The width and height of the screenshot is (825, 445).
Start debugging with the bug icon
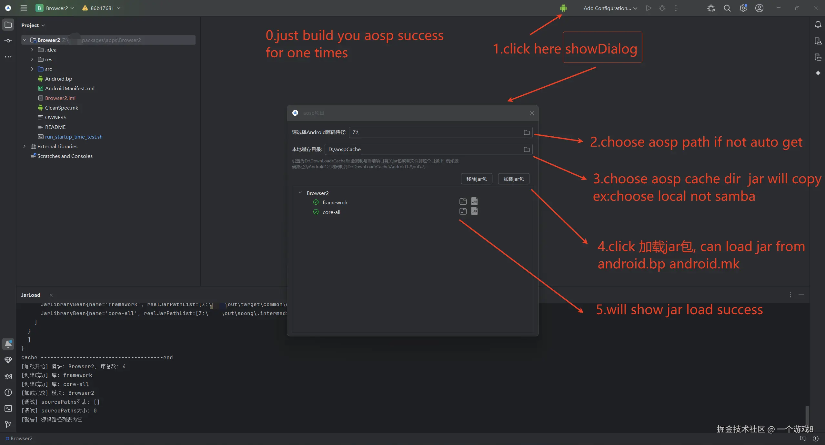pyautogui.click(x=662, y=8)
